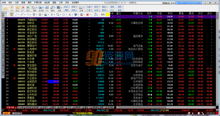The width and height of the screenshot is (220, 116).
Task: Click the red 买入 buy icon
Action: [23, 7]
